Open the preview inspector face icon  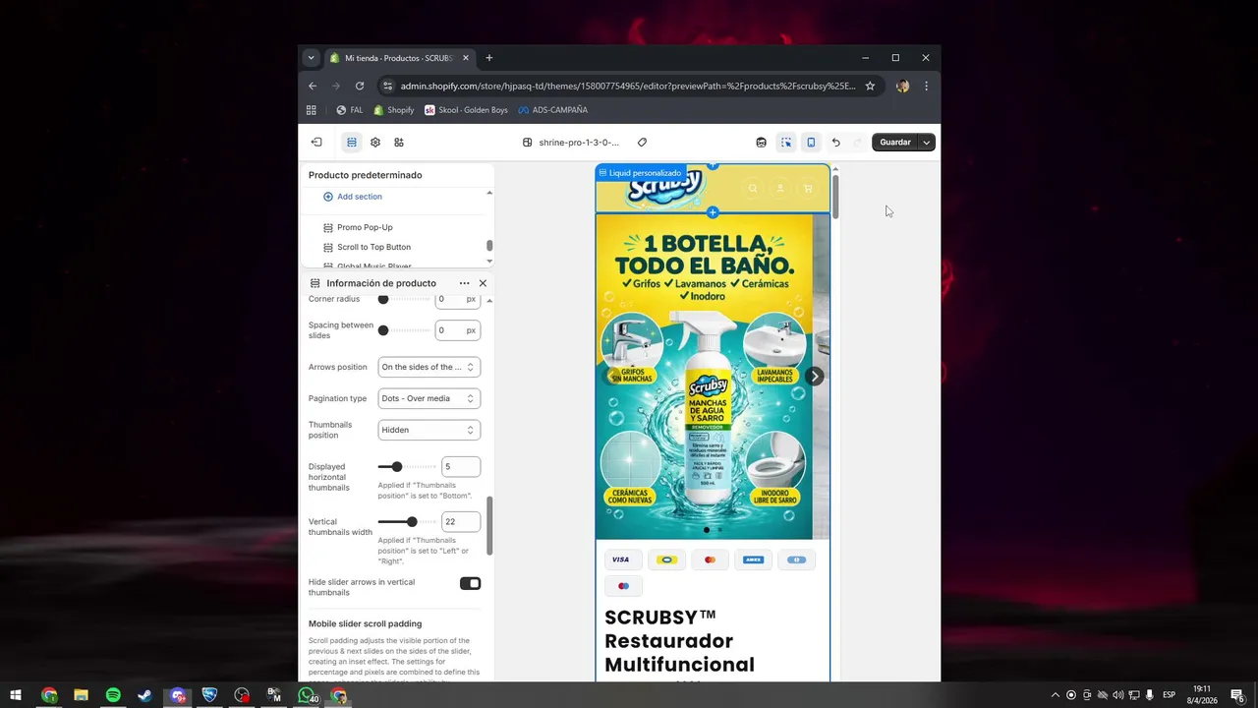(x=761, y=143)
